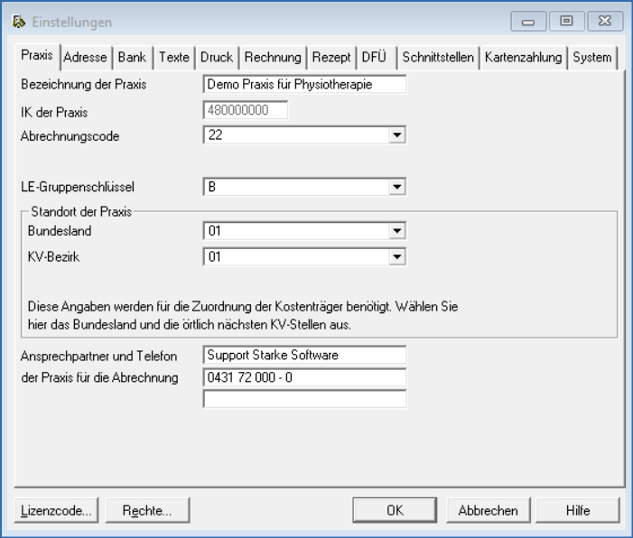The width and height of the screenshot is (633, 538).
Task: Click the Abbrechen button
Action: [x=489, y=511]
